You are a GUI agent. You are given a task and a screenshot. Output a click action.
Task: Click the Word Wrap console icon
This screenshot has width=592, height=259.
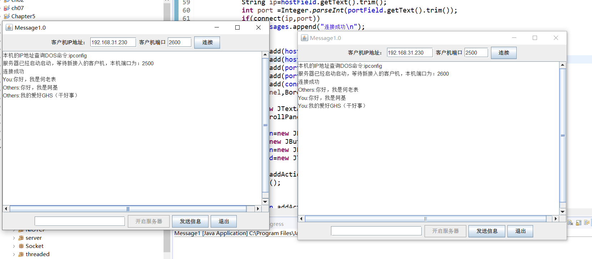click(x=587, y=223)
